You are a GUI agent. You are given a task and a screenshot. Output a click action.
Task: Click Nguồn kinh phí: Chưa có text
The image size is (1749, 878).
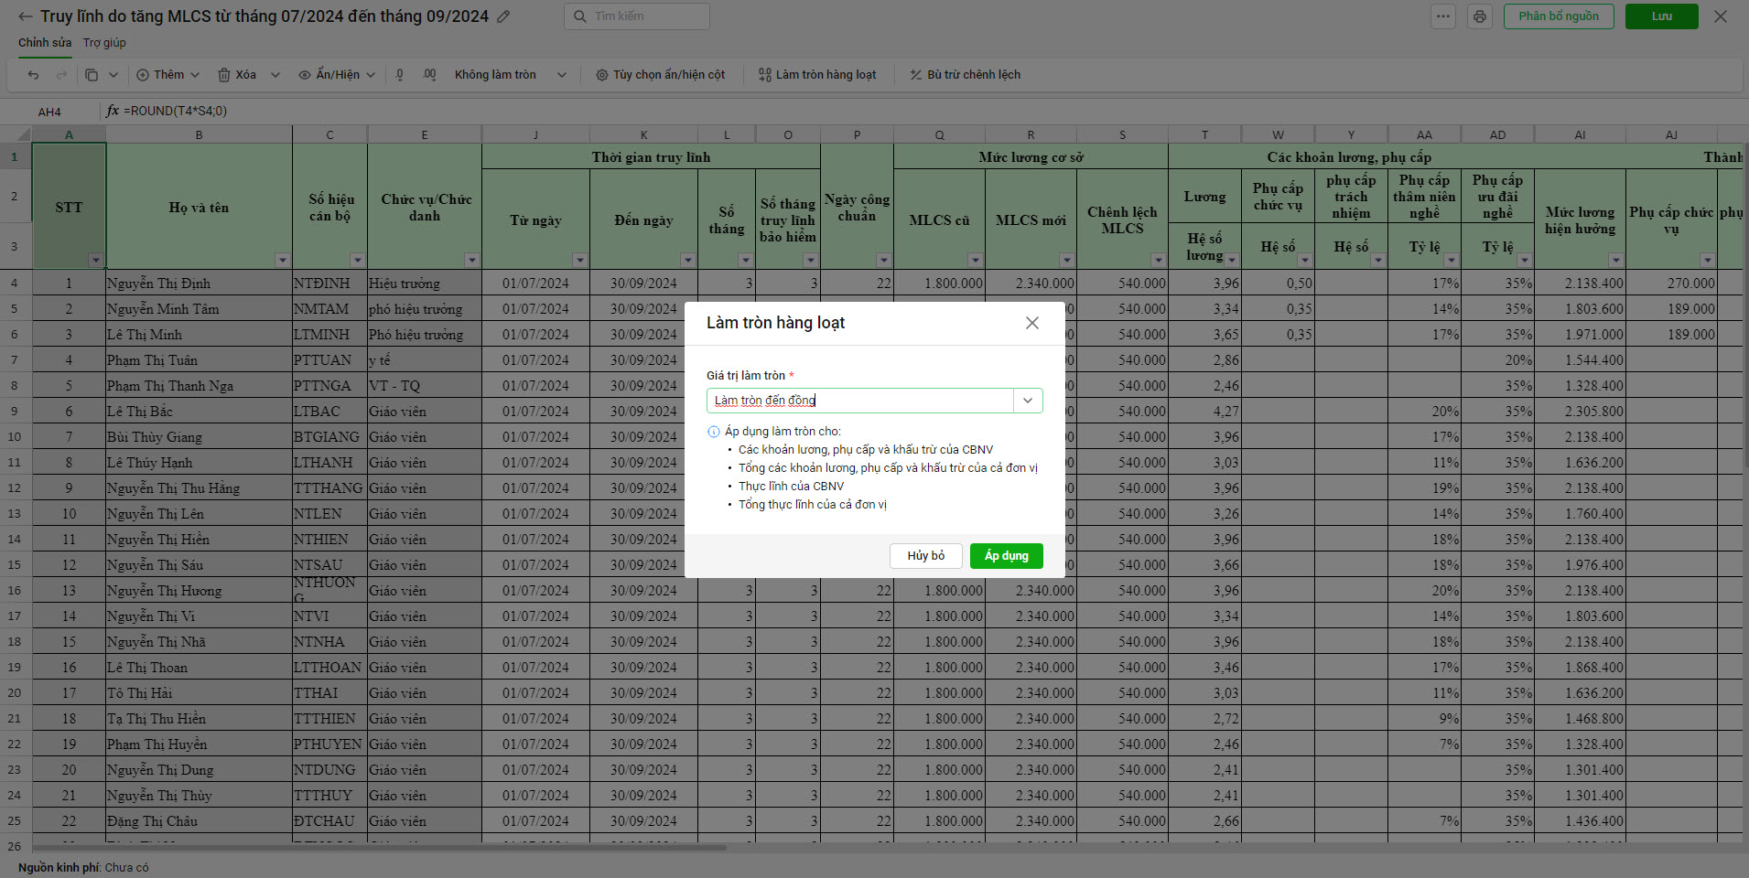tap(83, 867)
